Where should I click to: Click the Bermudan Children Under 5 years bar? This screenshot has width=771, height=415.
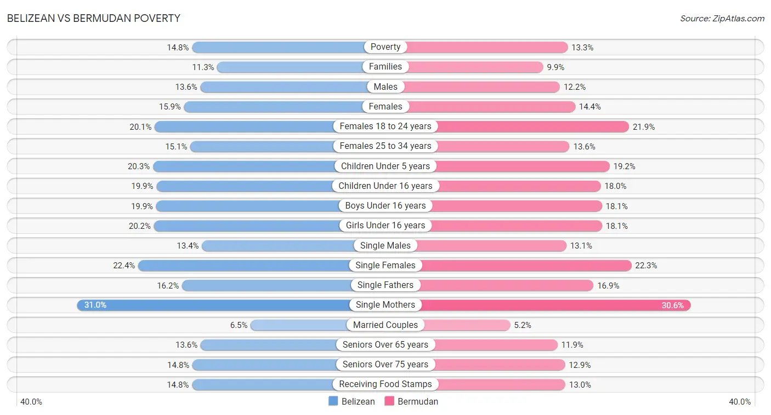pyautogui.click(x=497, y=166)
